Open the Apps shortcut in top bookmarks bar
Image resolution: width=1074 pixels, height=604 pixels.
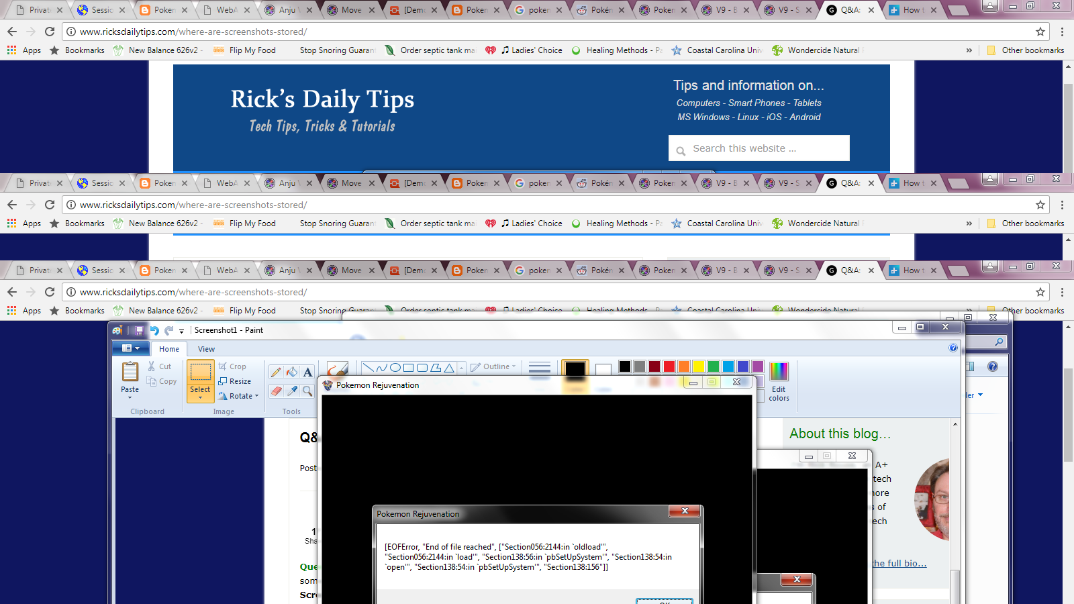[x=24, y=50]
